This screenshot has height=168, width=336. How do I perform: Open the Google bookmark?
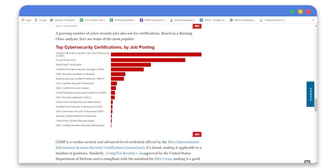(41, 20)
